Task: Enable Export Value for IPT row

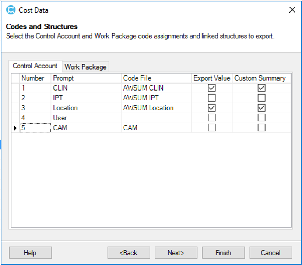Action: (x=211, y=98)
